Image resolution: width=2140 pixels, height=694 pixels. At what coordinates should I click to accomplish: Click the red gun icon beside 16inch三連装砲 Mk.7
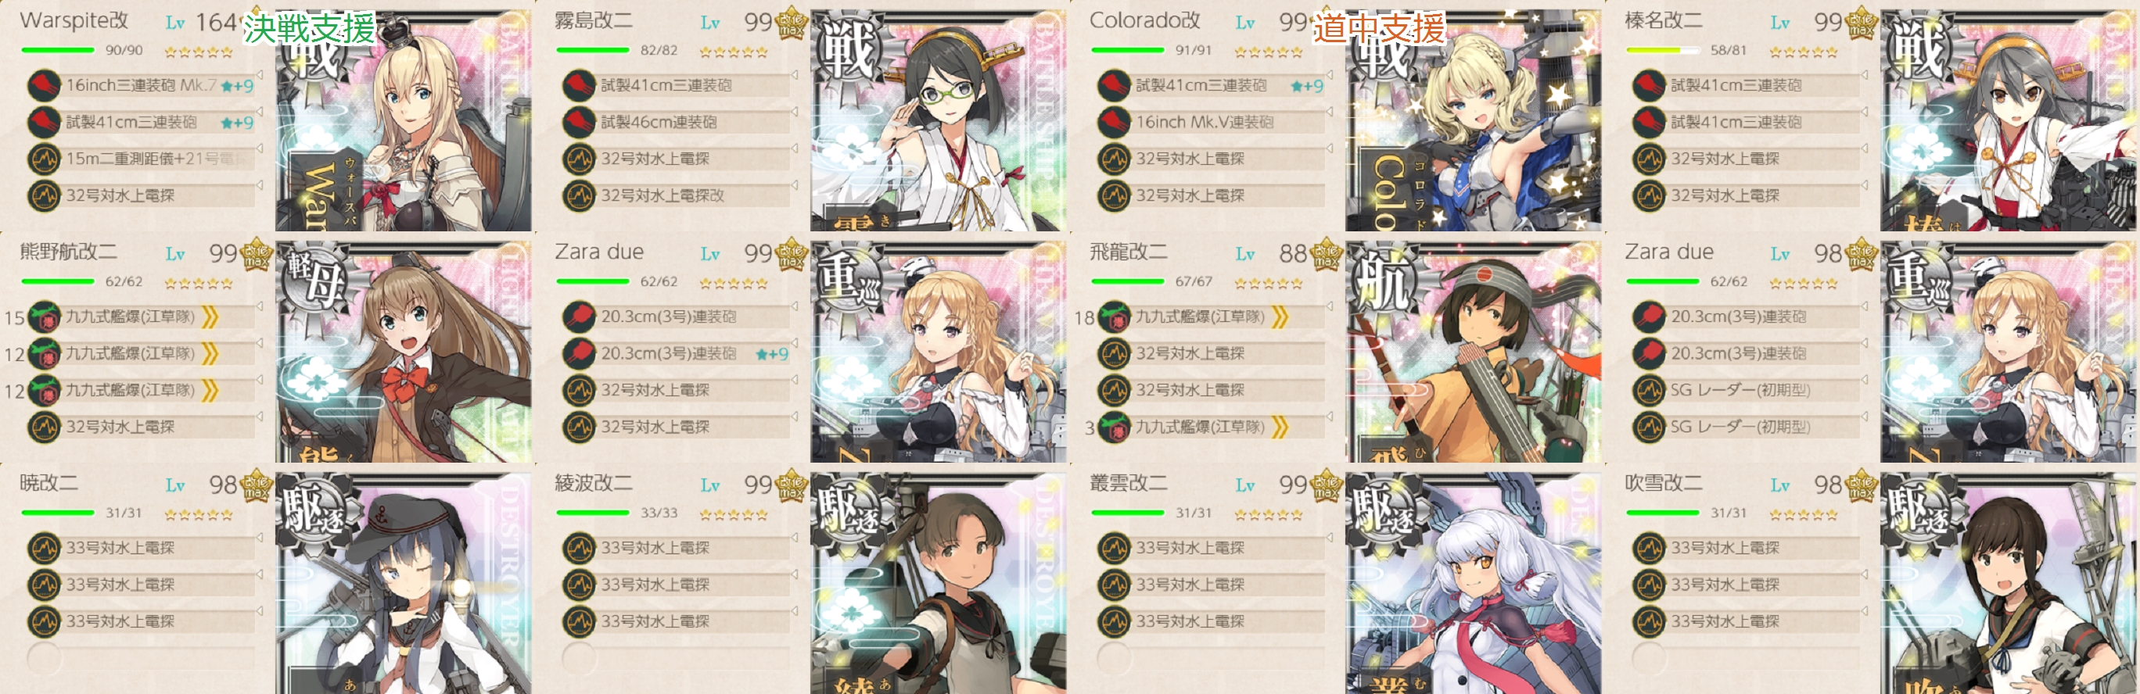coord(44,85)
